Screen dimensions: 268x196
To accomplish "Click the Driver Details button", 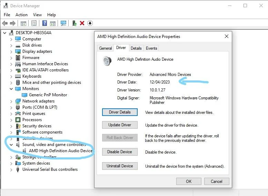I will pyautogui.click(x=120, y=112).
